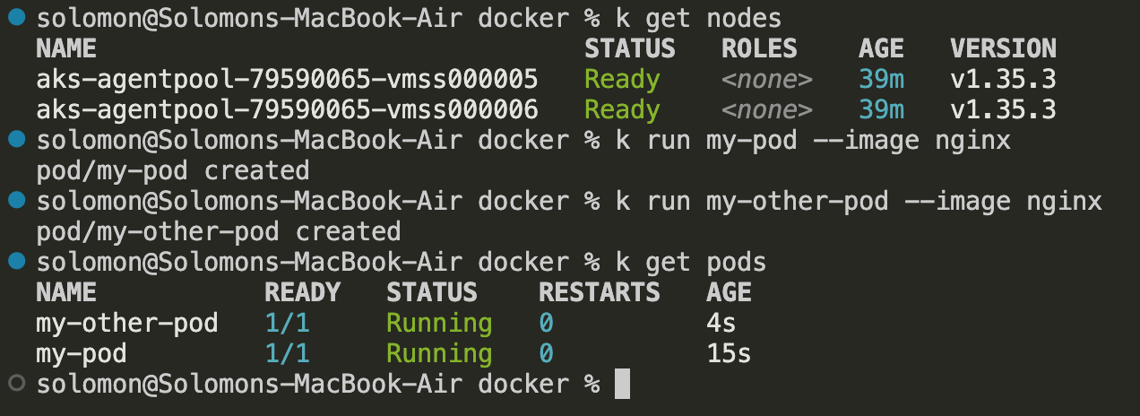Click the 15s age value for my-pod
The height and width of the screenshot is (416, 1140).
[x=729, y=354]
